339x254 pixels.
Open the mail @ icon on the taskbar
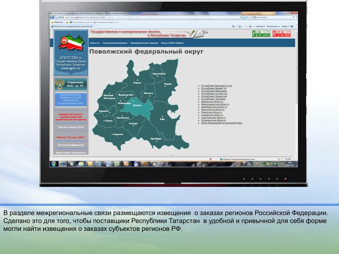click(145, 164)
